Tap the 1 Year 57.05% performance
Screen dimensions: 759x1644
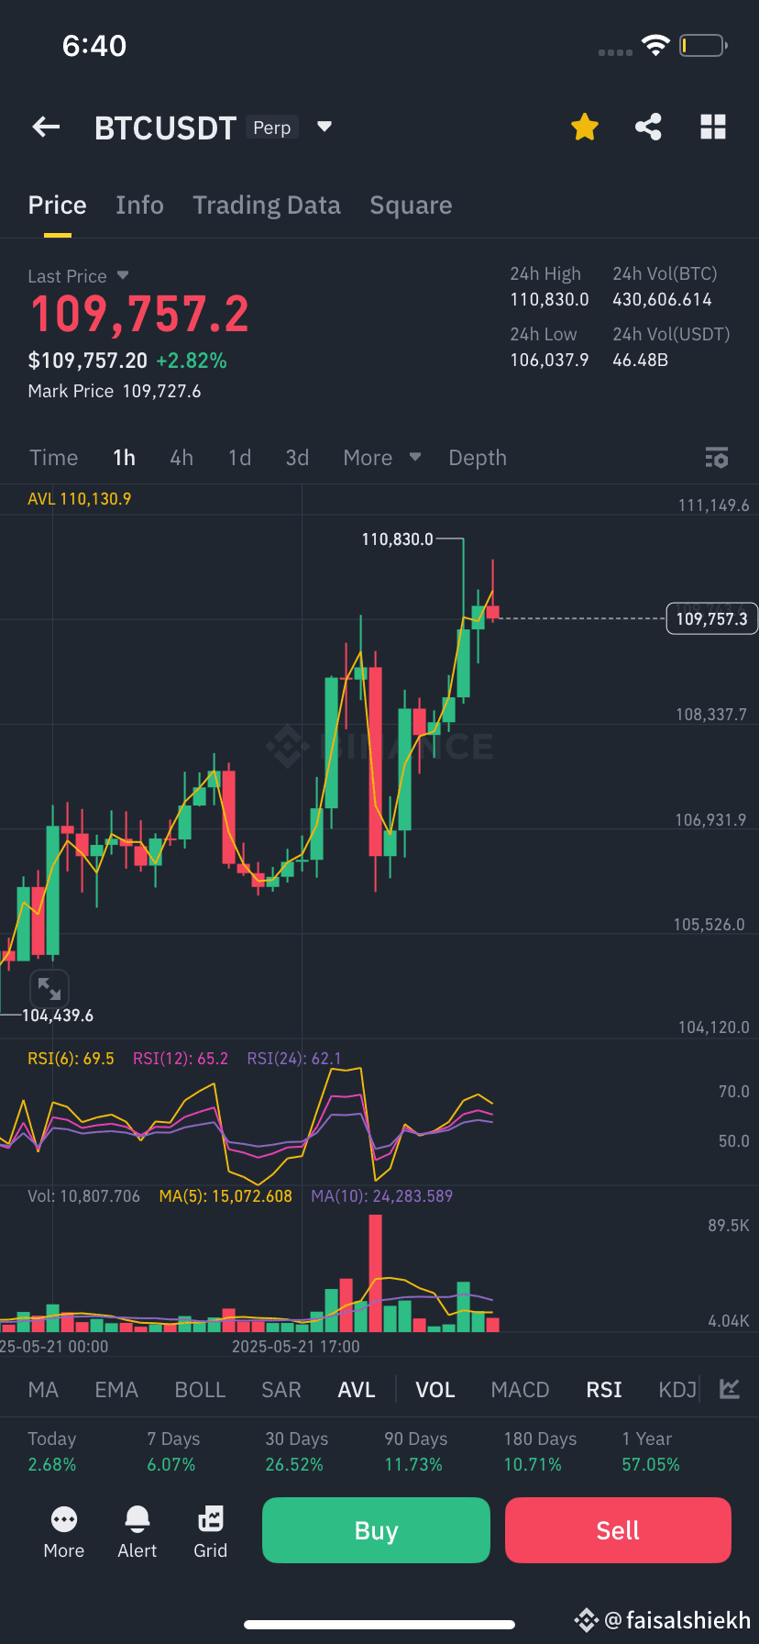(x=651, y=1451)
